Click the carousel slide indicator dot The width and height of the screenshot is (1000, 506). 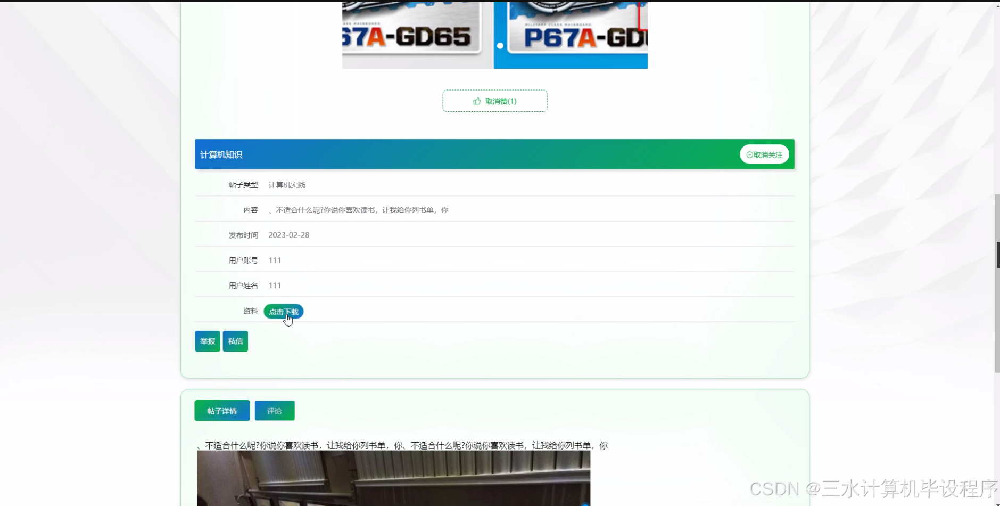[499, 46]
